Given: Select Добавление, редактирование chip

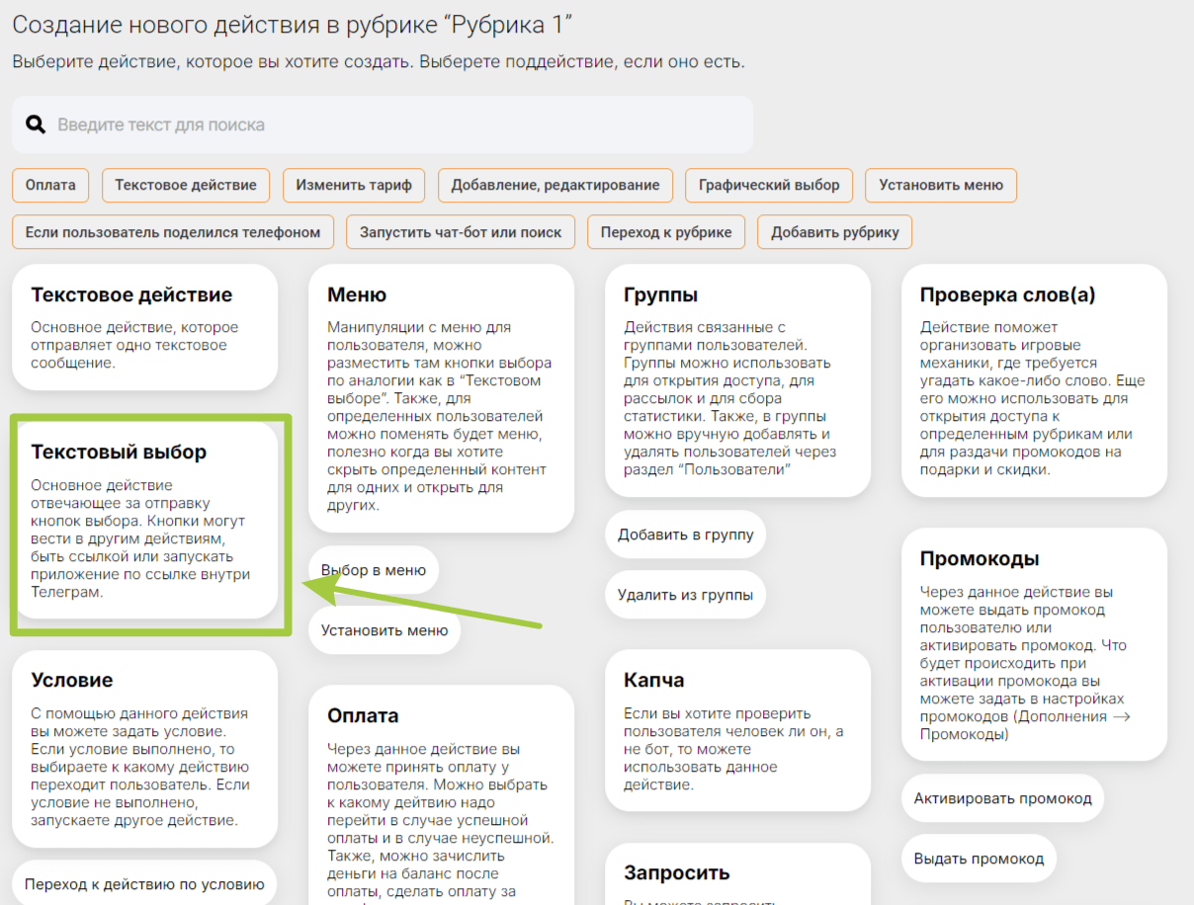Looking at the screenshot, I should [x=555, y=185].
